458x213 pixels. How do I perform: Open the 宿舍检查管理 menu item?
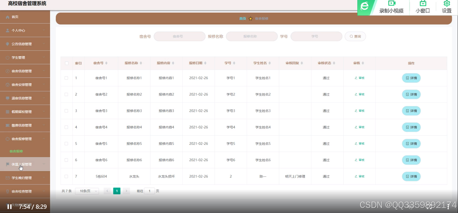pos(25,191)
